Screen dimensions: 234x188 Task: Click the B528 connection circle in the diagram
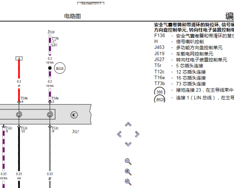point(60,68)
